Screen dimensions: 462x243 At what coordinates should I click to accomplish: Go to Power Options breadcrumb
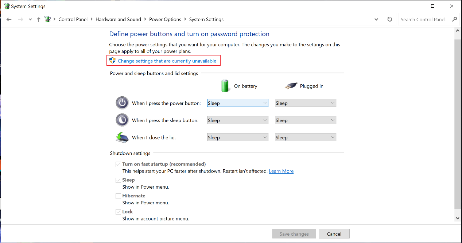165,19
